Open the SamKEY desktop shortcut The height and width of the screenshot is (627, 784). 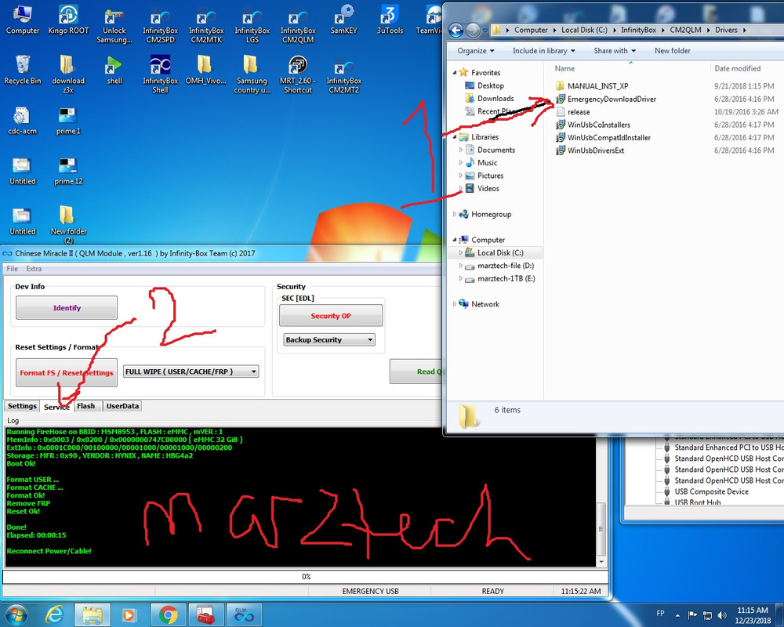tap(344, 20)
